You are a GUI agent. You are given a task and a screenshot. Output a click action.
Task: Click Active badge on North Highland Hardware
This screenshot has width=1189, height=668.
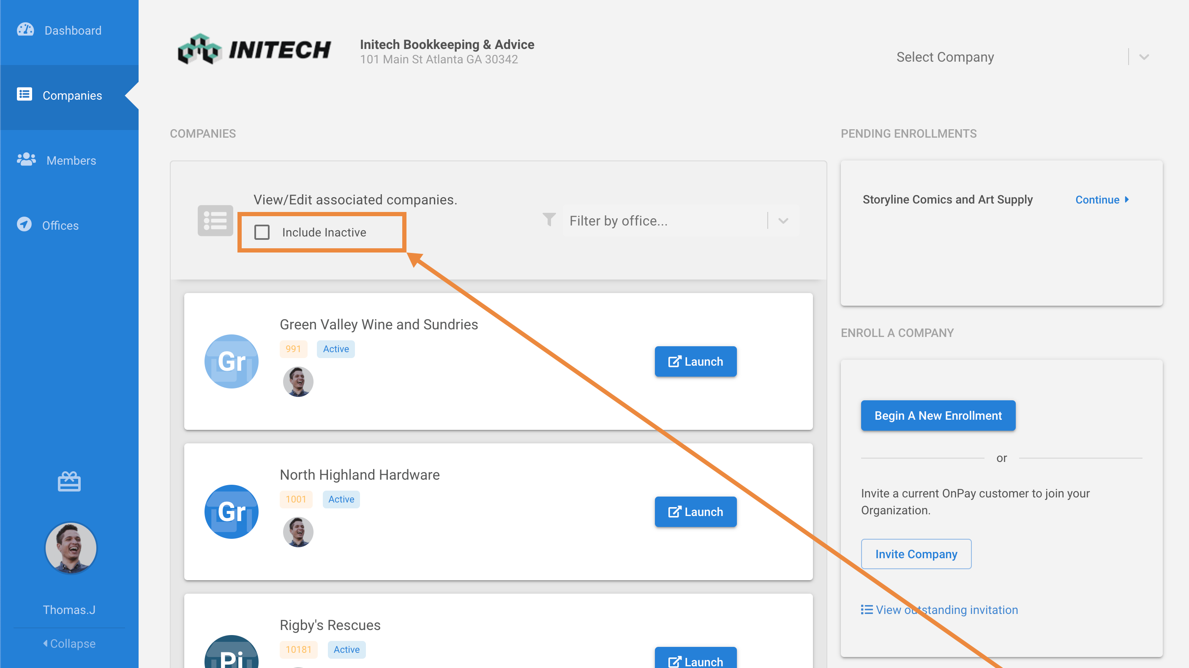[341, 500]
